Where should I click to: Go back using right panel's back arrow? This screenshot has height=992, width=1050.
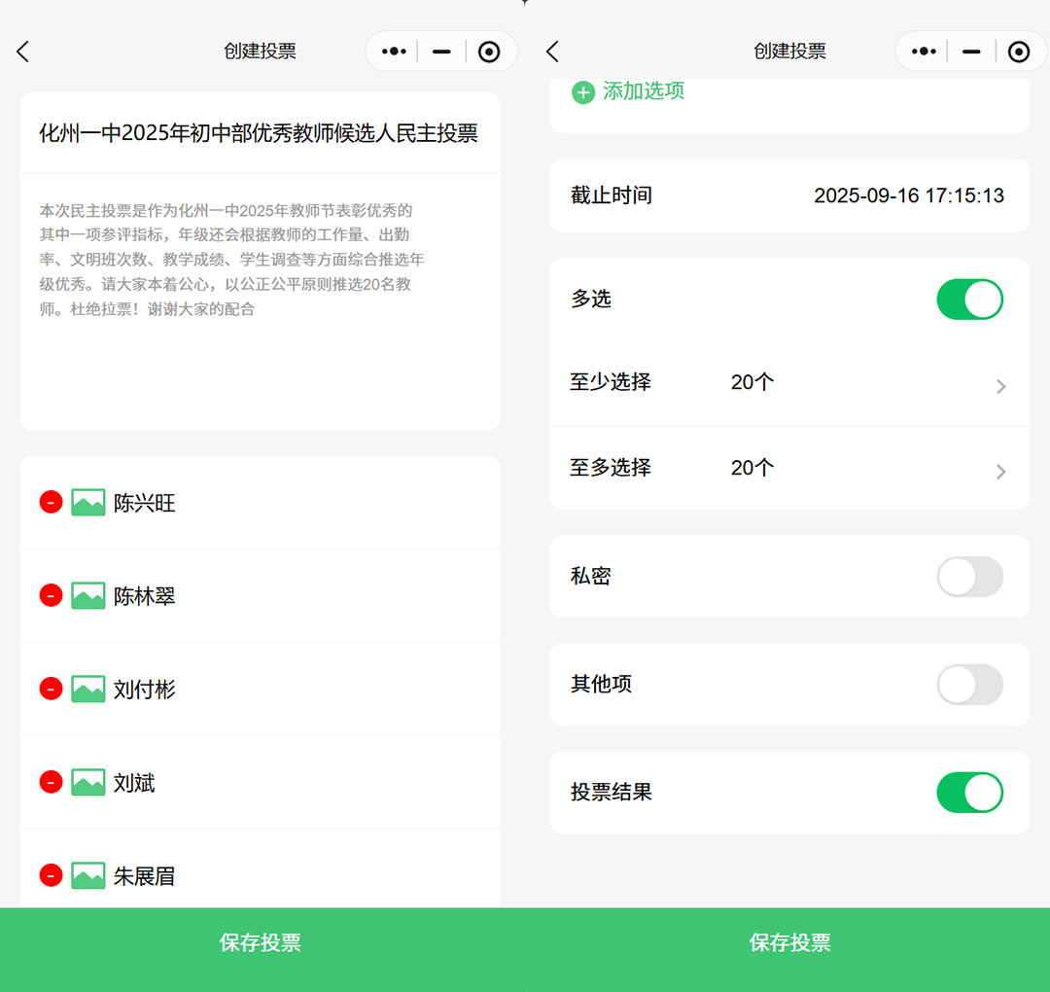[553, 52]
